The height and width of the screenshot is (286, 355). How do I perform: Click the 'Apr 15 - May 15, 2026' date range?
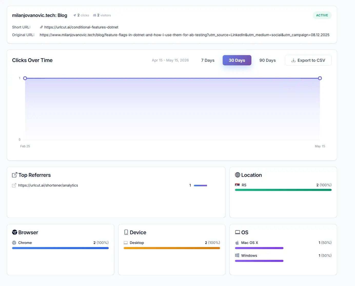(x=170, y=60)
